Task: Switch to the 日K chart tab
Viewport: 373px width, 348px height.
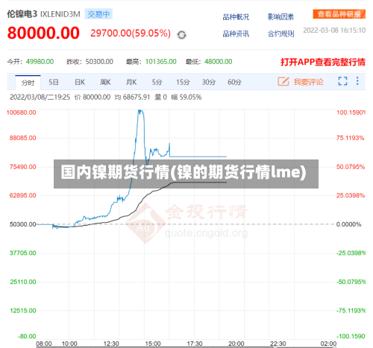Action: coord(80,82)
